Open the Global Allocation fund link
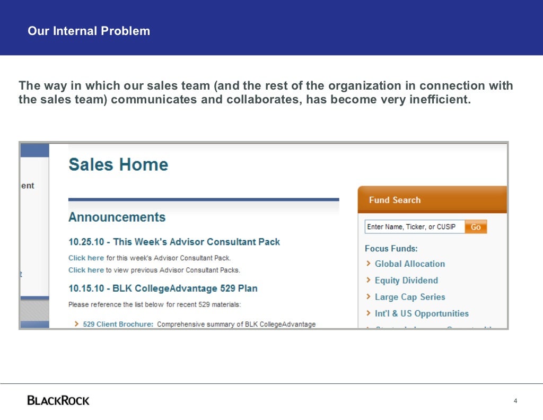This screenshot has width=543, height=420. (409, 264)
